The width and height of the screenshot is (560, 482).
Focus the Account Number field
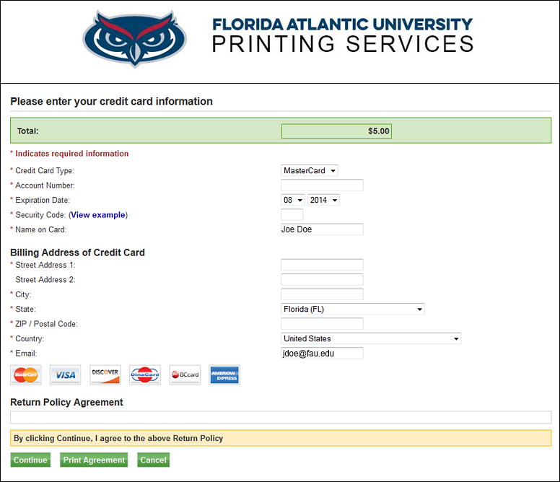(x=322, y=185)
